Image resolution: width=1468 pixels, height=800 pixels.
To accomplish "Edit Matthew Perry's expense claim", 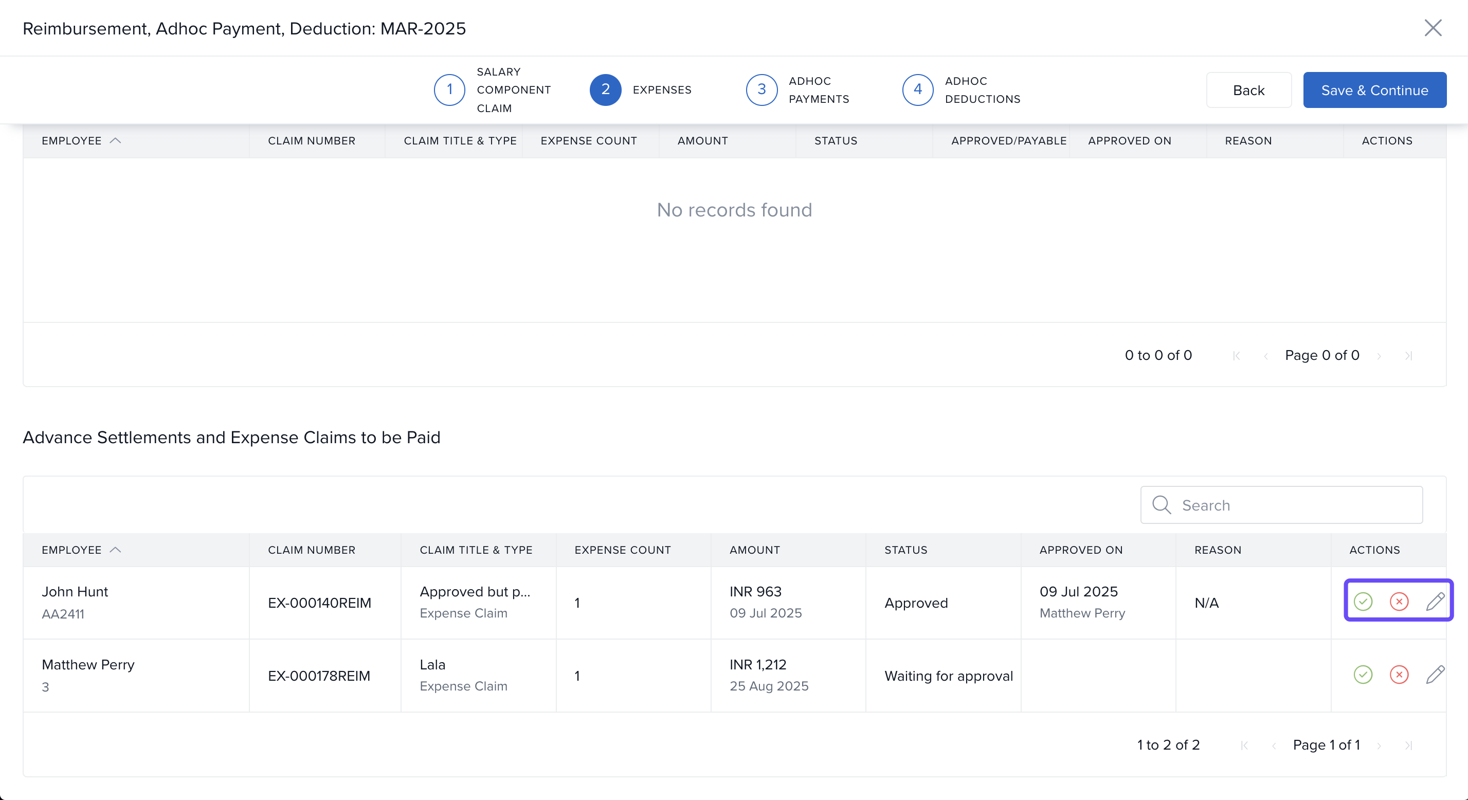I will (1435, 675).
